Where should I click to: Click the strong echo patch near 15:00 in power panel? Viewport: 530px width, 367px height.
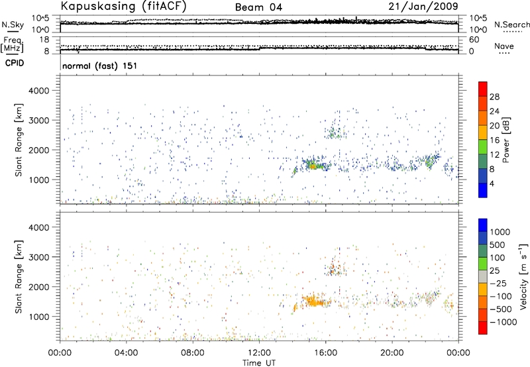(x=313, y=165)
